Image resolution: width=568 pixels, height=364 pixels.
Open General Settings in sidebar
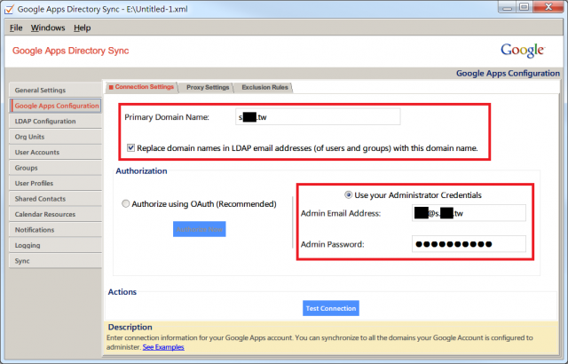pyautogui.click(x=55, y=91)
